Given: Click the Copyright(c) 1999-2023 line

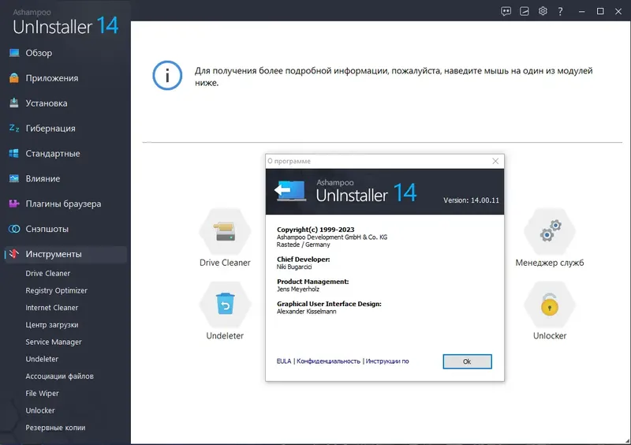Looking at the screenshot, I should 315,230.
